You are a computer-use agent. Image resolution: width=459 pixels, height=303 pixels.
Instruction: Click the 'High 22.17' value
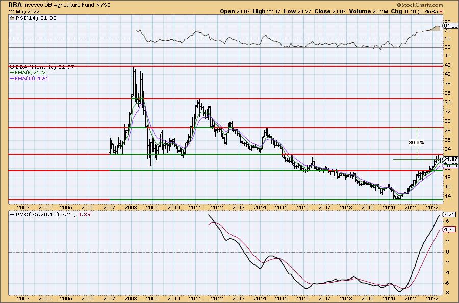(x=267, y=11)
